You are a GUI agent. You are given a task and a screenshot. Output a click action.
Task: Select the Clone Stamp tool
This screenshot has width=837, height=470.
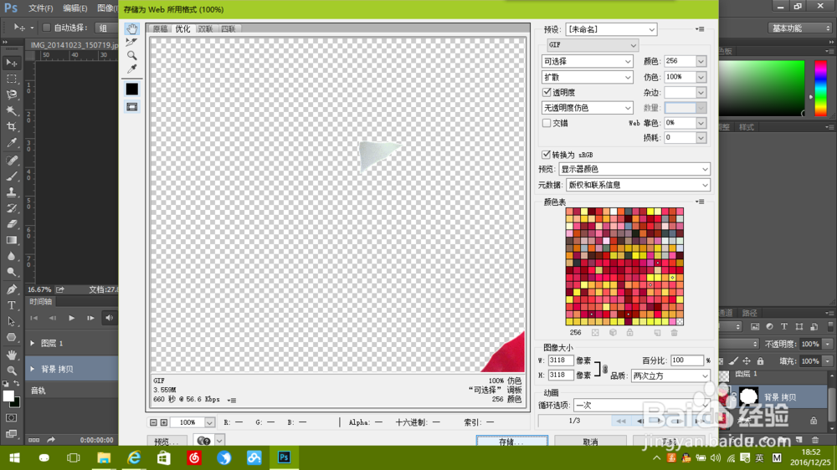[11, 192]
